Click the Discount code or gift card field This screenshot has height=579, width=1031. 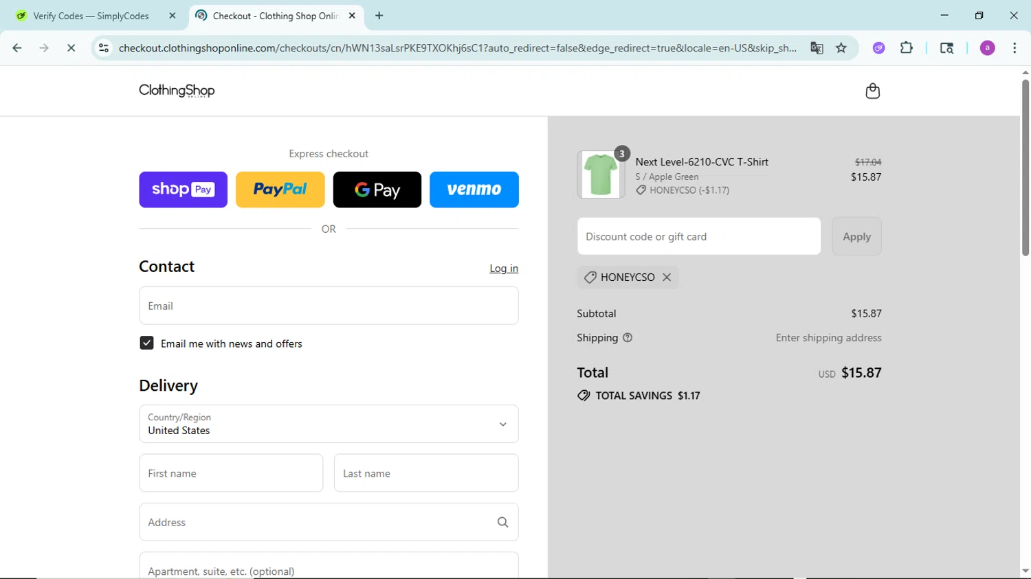pos(699,236)
